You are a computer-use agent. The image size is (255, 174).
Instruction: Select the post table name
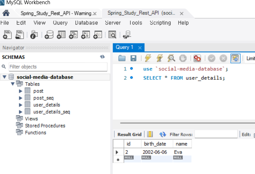[38, 91]
